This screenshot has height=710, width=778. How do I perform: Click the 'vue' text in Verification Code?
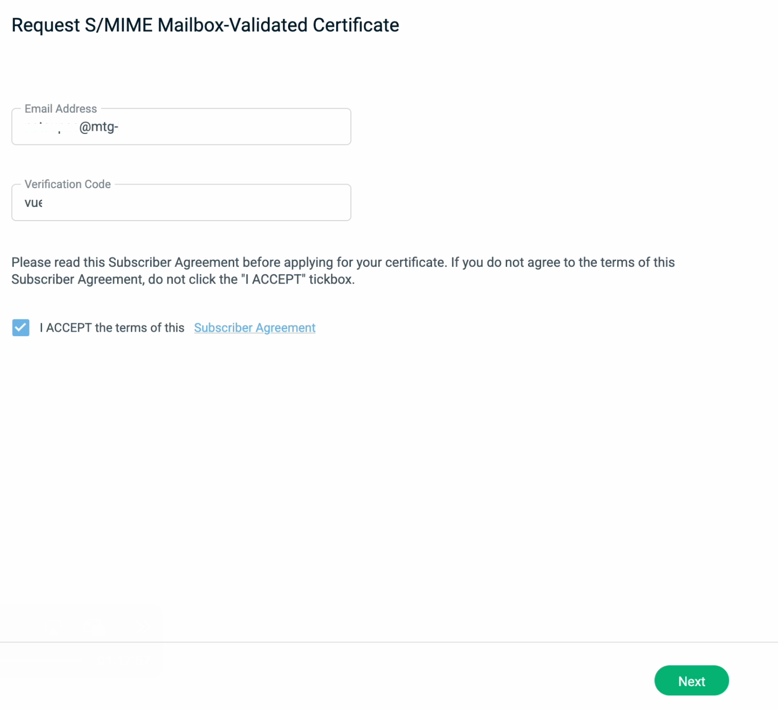33,203
